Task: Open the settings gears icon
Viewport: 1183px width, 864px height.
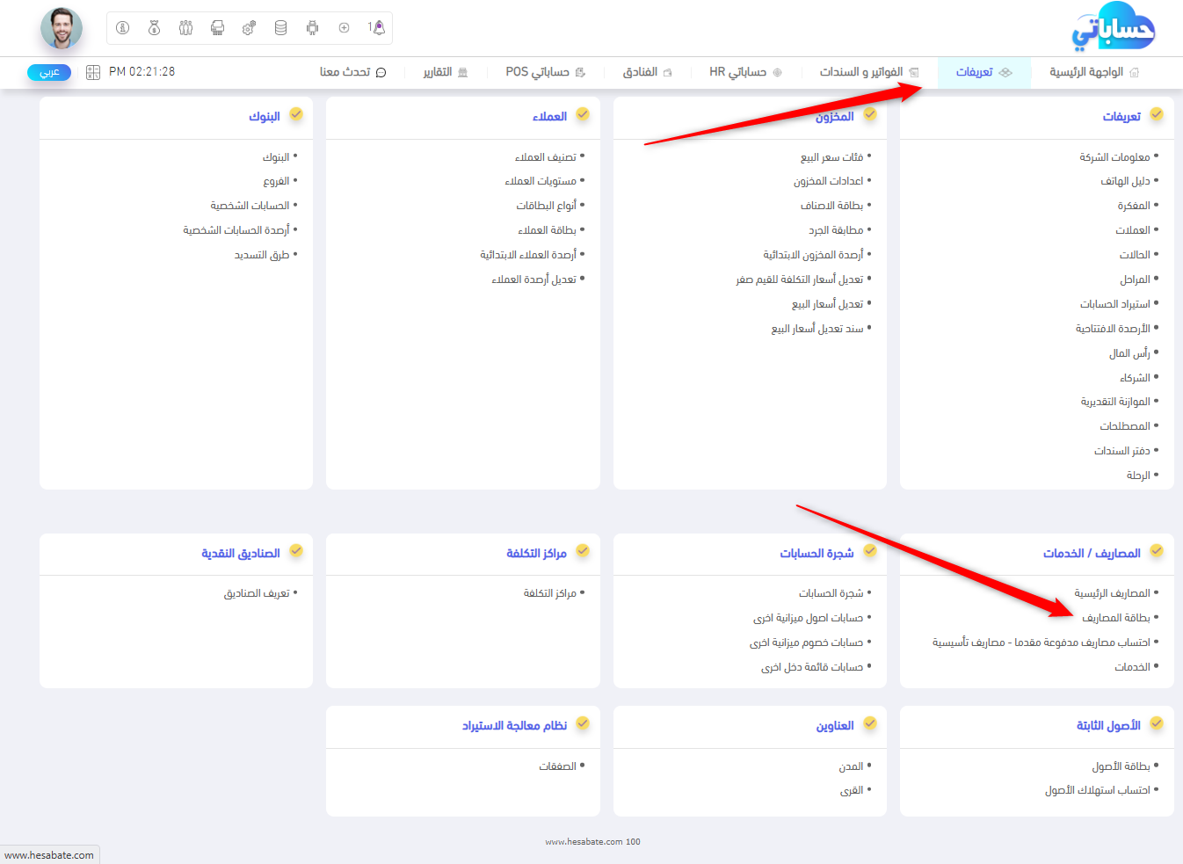Action: (249, 28)
